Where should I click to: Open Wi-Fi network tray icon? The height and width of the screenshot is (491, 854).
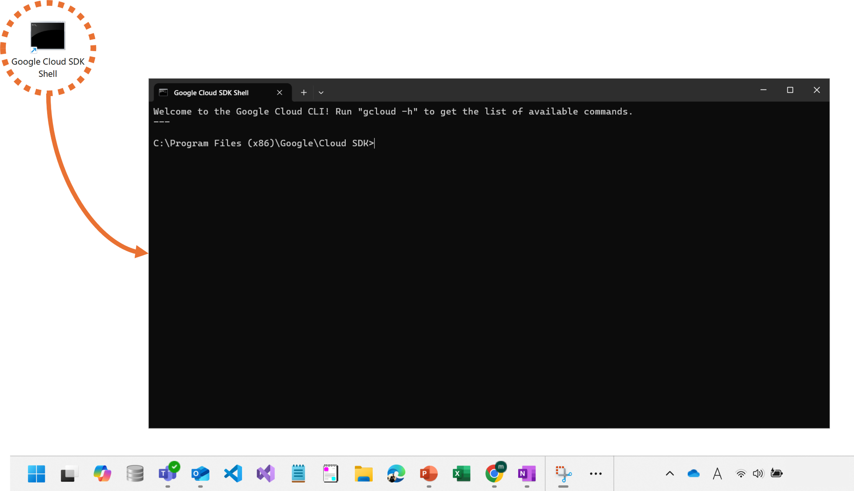pyautogui.click(x=741, y=474)
